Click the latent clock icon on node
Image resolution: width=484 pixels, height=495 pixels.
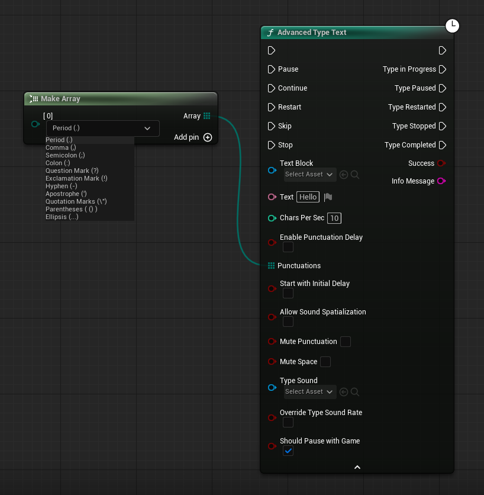[x=452, y=25]
